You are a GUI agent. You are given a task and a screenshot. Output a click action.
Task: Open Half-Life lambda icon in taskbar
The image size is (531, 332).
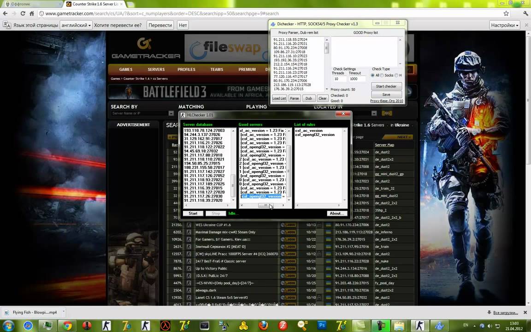pos(165,326)
